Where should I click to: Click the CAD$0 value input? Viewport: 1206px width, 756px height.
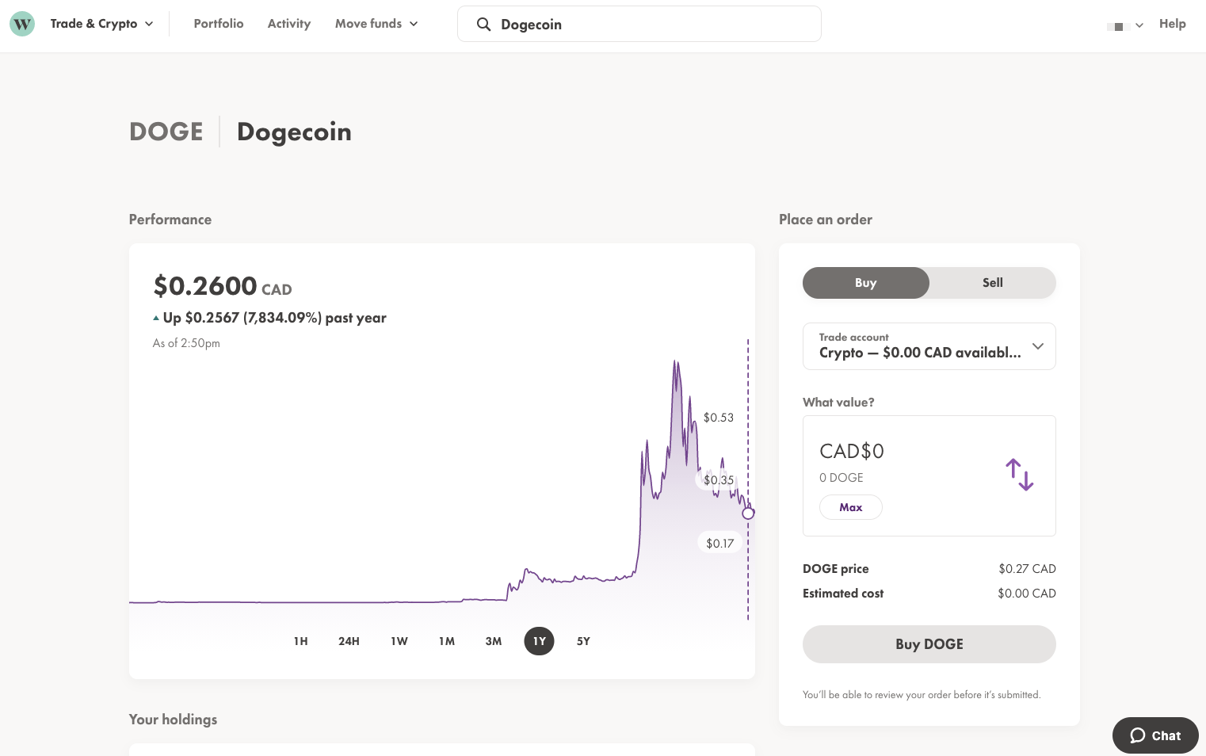point(852,451)
